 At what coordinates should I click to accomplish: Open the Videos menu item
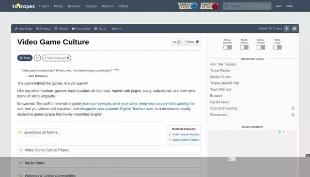(123, 6)
